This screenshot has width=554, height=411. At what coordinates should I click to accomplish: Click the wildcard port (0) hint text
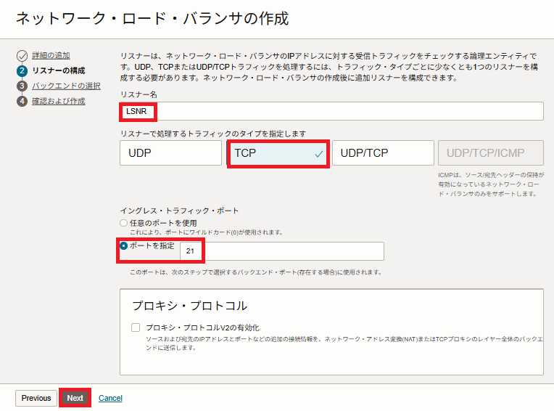pos(207,232)
